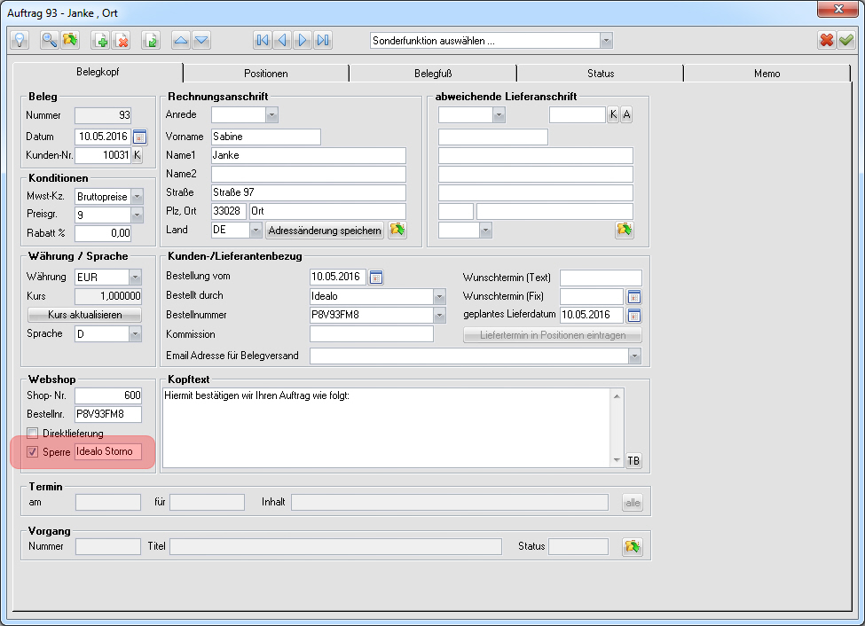Expand the Anrede dropdown
The image size is (865, 626).
point(271,114)
